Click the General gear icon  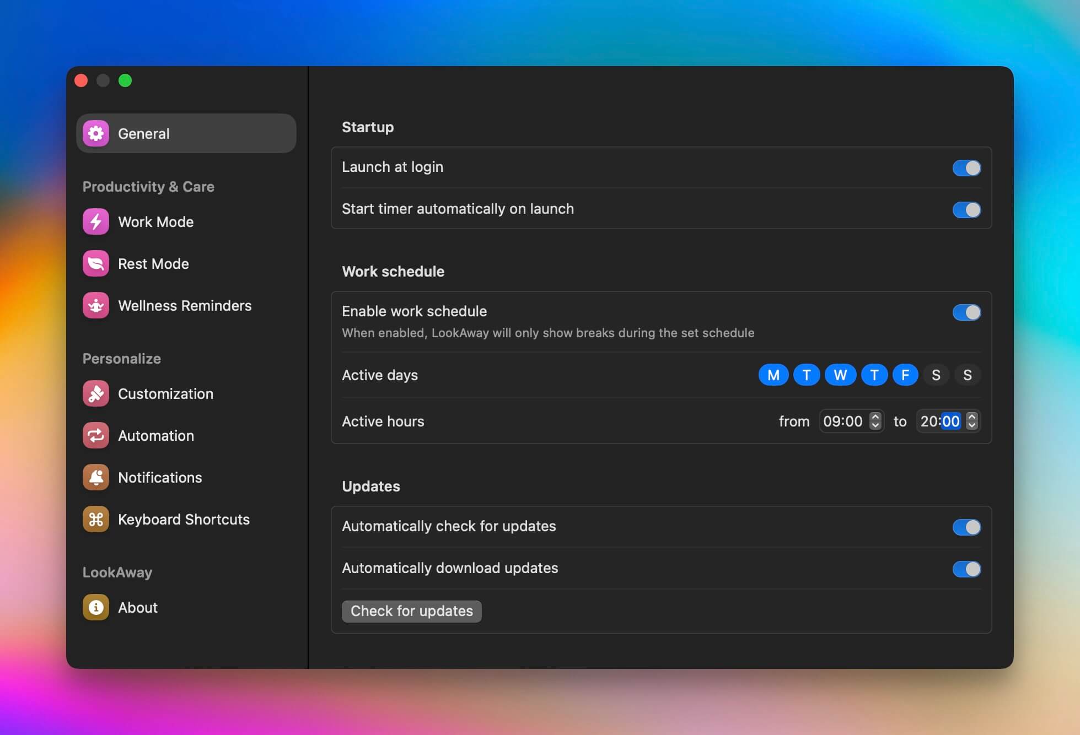click(96, 133)
